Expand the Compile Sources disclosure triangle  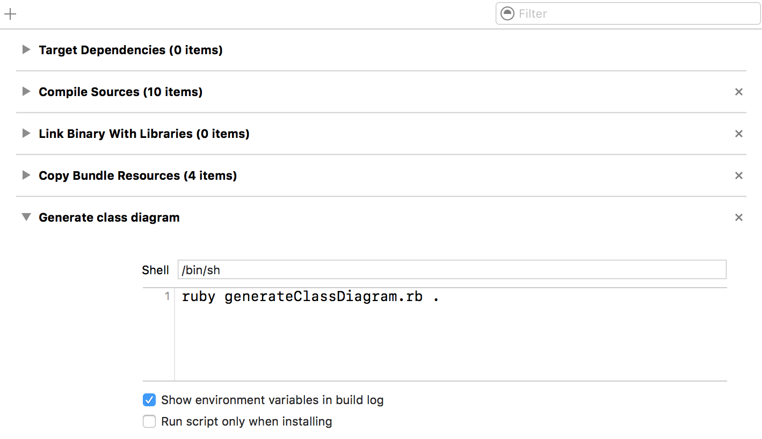pos(26,92)
